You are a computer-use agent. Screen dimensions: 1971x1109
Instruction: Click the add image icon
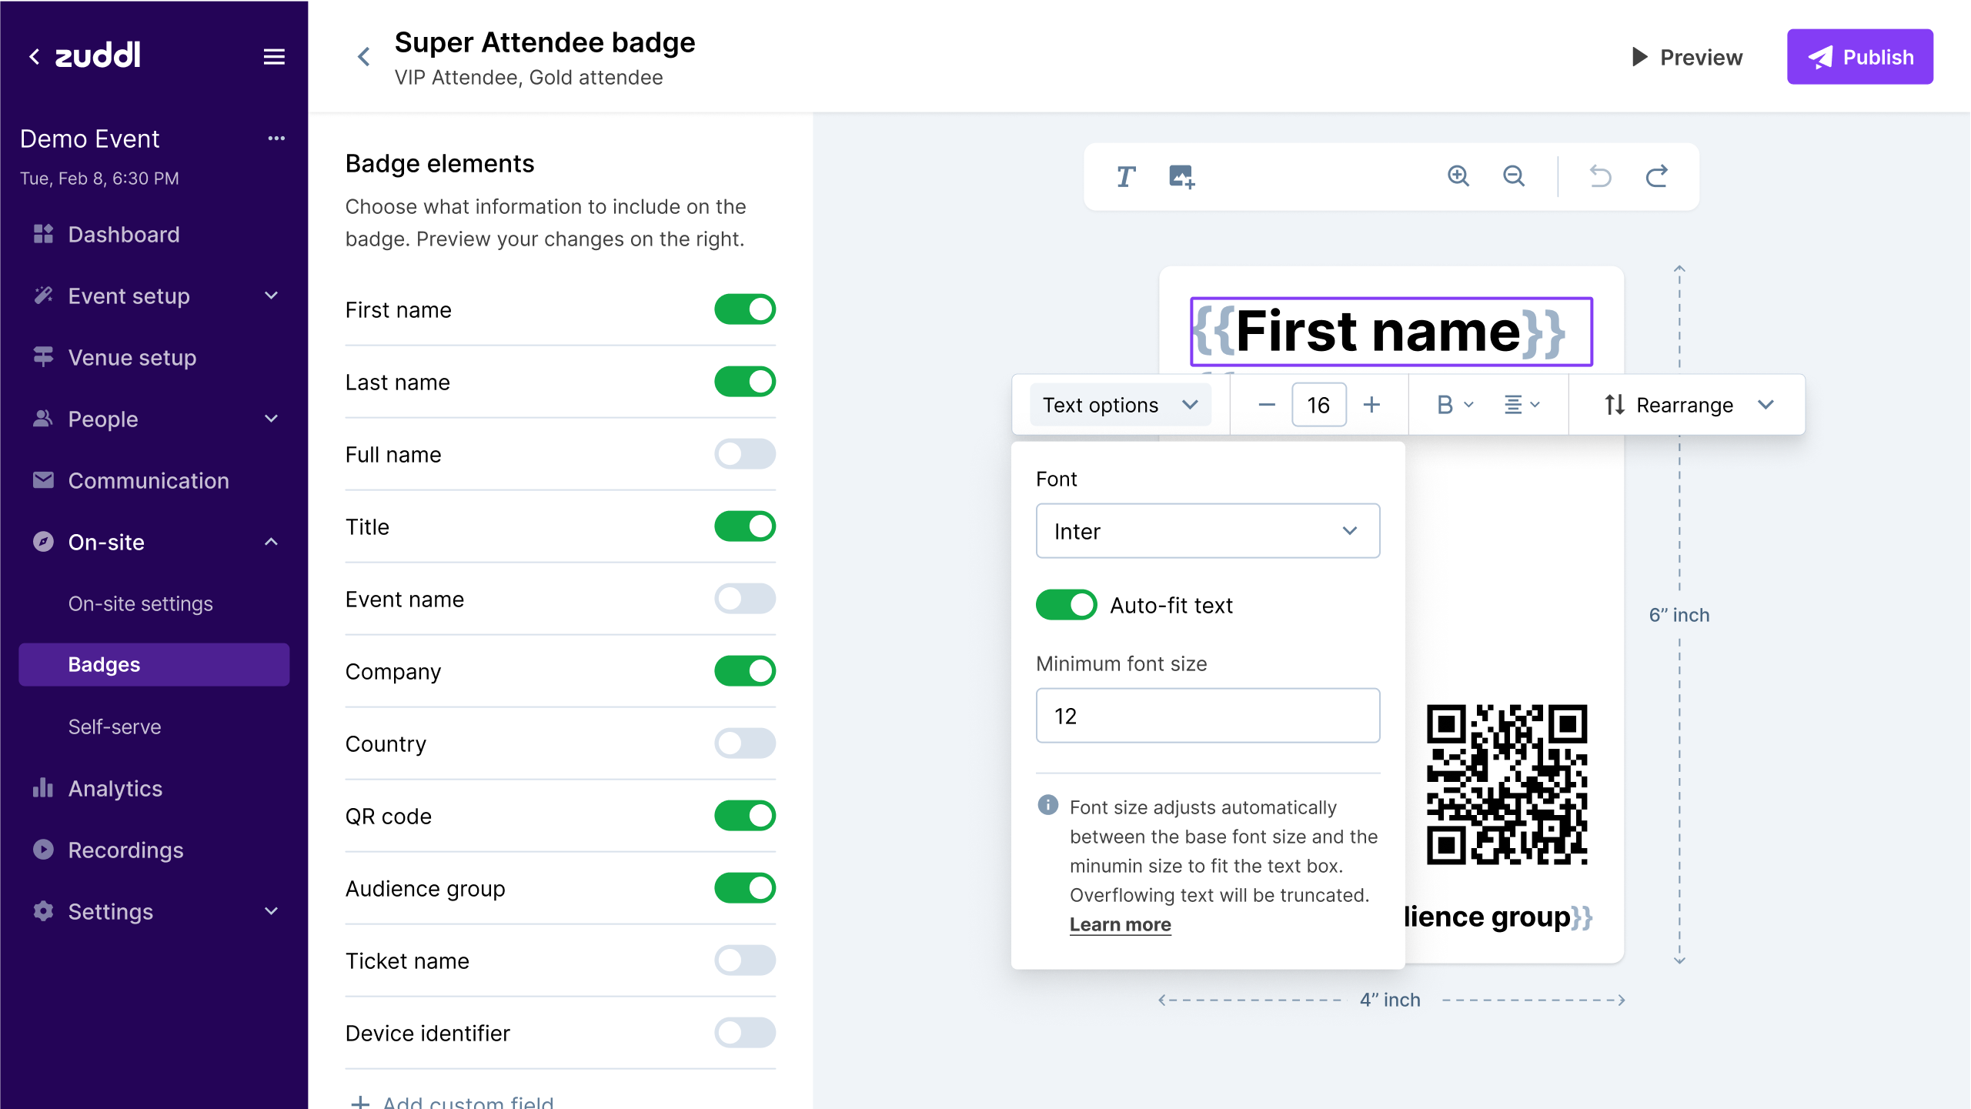click(1181, 176)
